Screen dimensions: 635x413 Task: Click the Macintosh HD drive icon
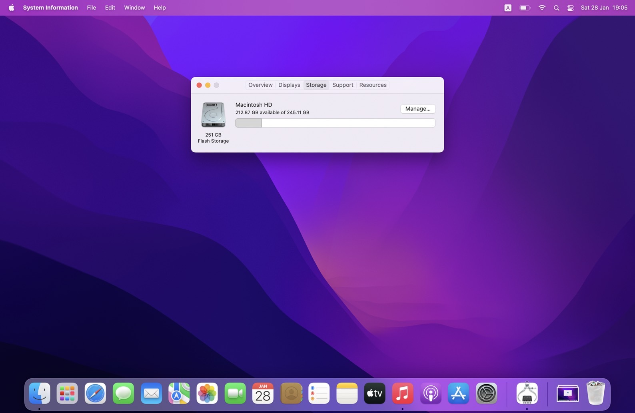point(213,115)
